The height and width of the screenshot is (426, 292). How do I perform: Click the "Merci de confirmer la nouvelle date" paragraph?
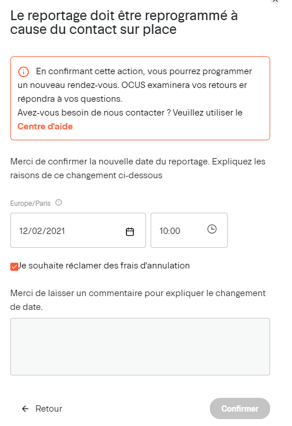(138, 168)
